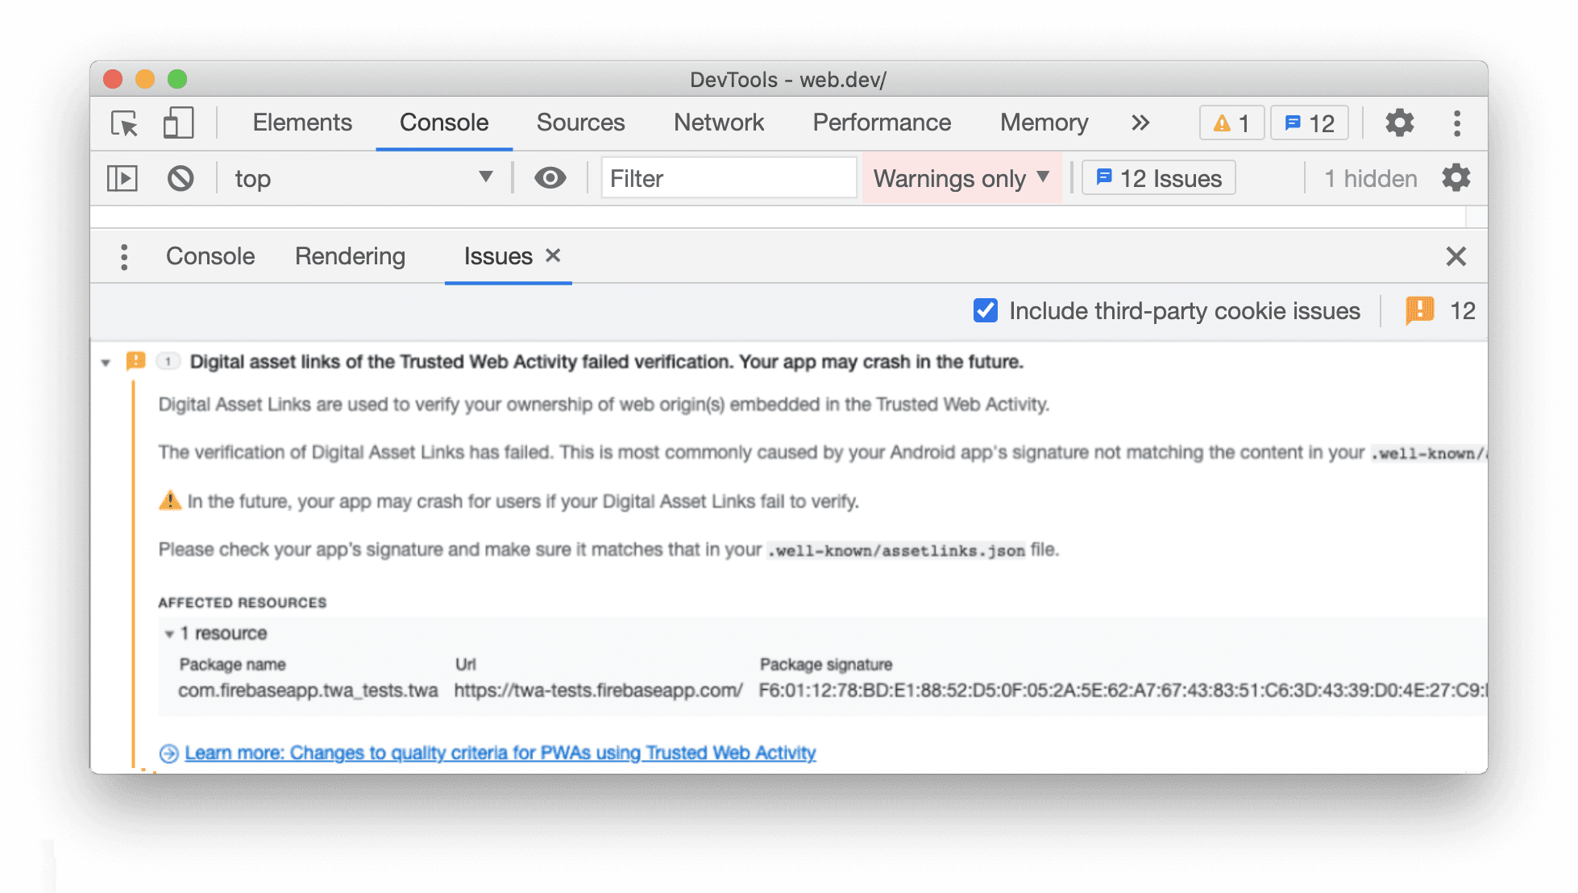The width and height of the screenshot is (1578, 893).
Task: Click the warning triangle icon in toolbar
Action: click(x=1222, y=123)
